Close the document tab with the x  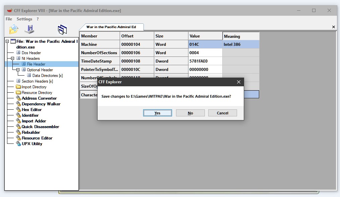coord(334,27)
